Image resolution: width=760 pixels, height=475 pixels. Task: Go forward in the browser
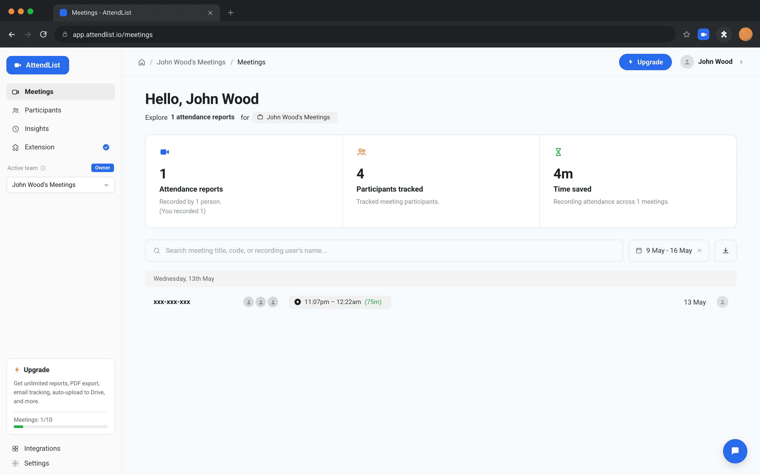tap(28, 35)
